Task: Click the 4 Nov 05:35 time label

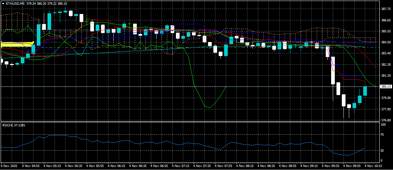Action: 74,165
